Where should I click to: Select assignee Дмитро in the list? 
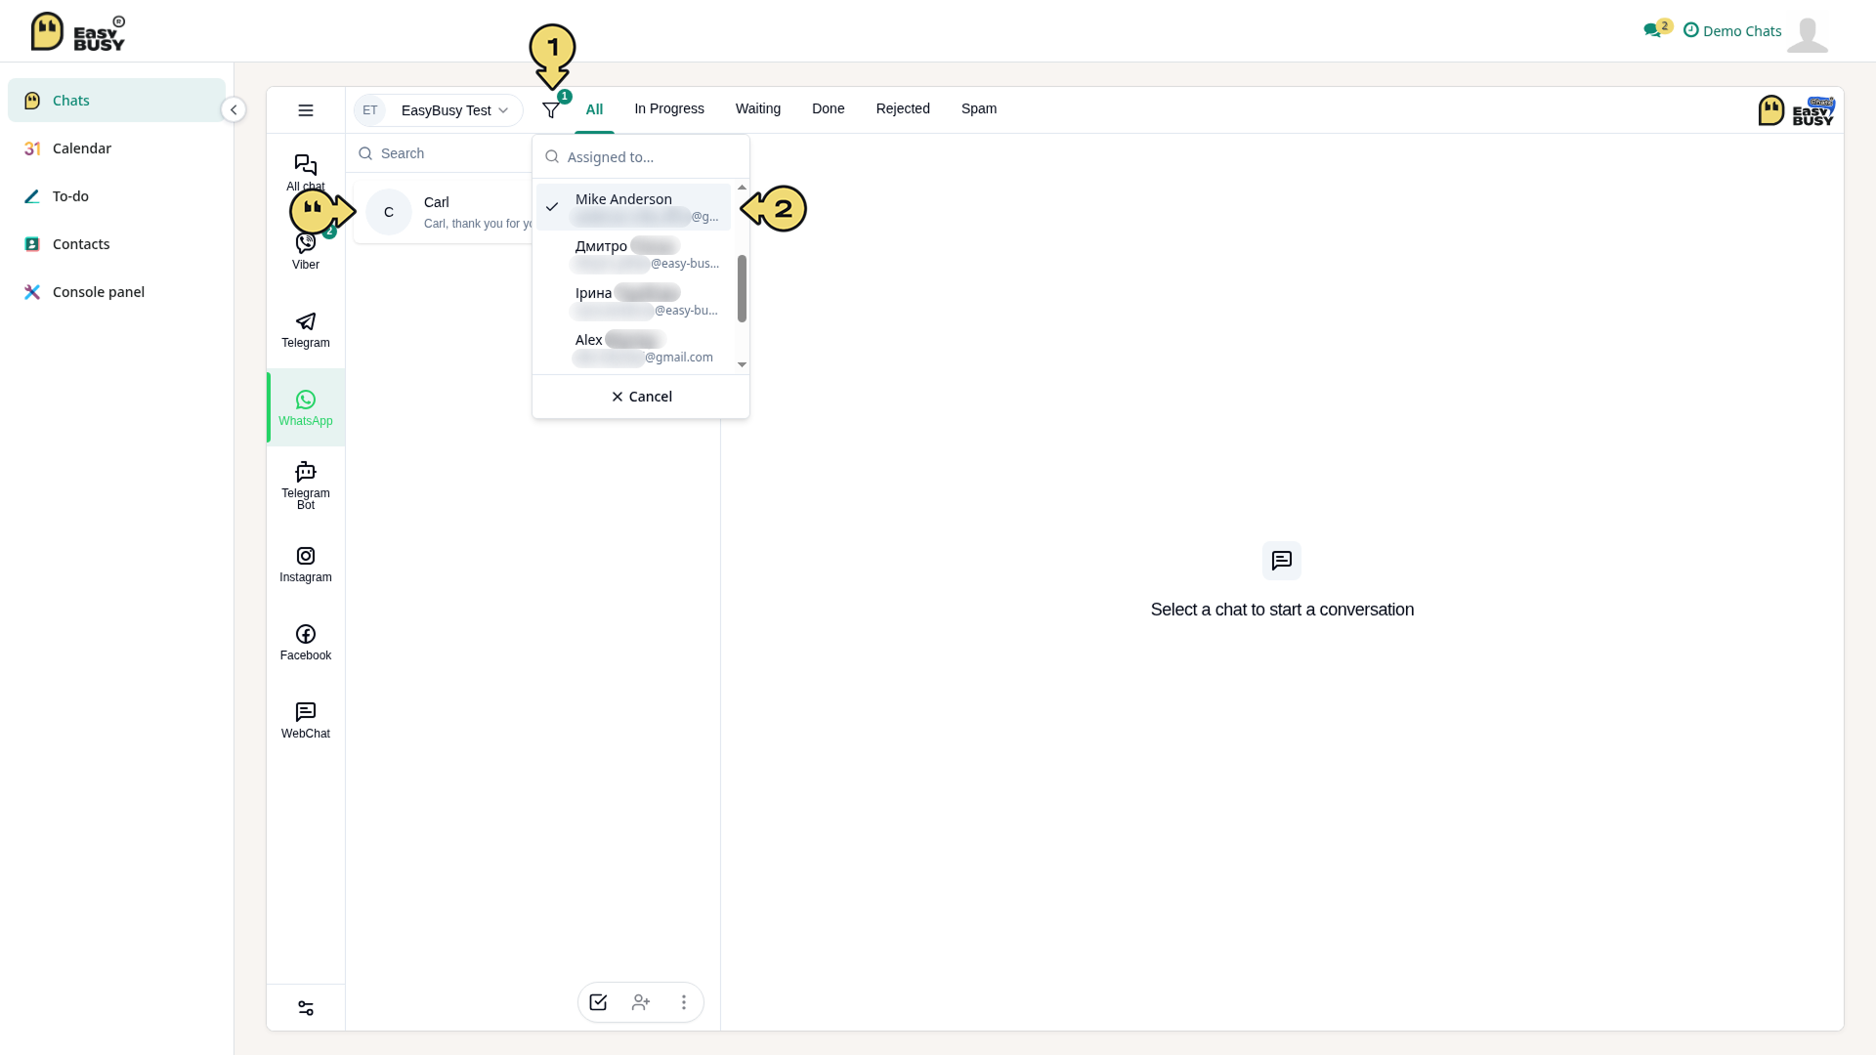(633, 254)
